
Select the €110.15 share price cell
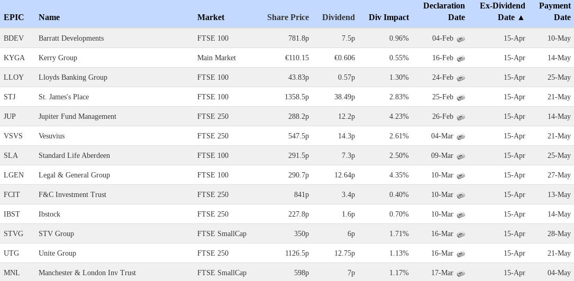pos(297,58)
